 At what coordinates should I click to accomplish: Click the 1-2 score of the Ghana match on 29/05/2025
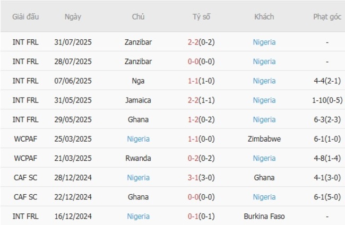(x=201, y=119)
